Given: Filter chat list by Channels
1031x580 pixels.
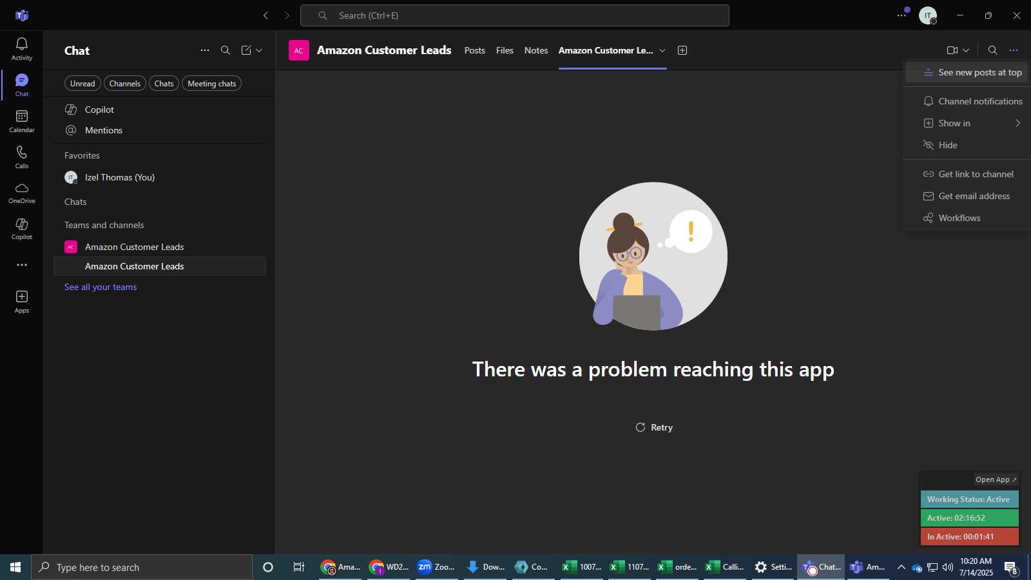Looking at the screenshot, I should click(125, 84).
